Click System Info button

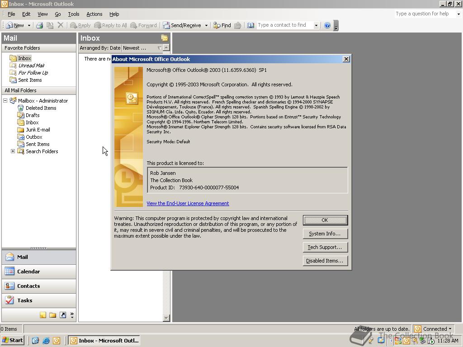325,234
